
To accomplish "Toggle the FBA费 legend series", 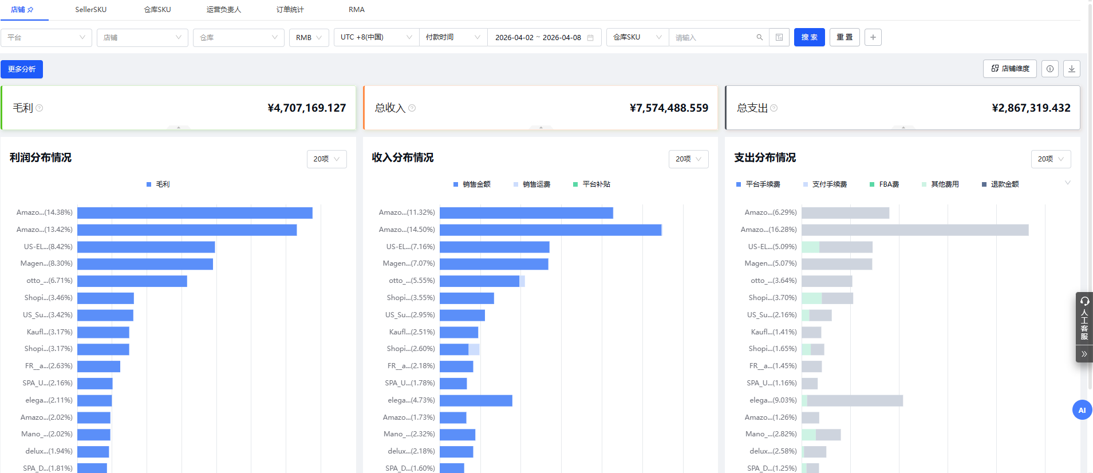I will tap(884, 184).
